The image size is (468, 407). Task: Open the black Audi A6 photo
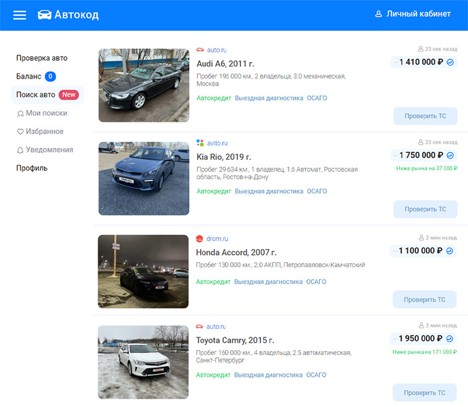(x=144, y=85)
